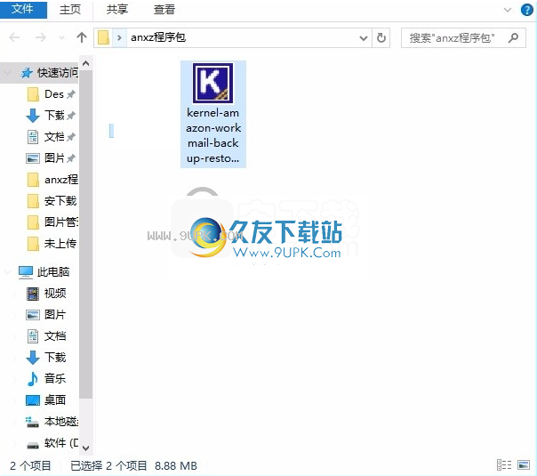Open the pinned 文档 quick access item
Image resolution: width=537 pixels, height=476 pixels.
point(54,137)
